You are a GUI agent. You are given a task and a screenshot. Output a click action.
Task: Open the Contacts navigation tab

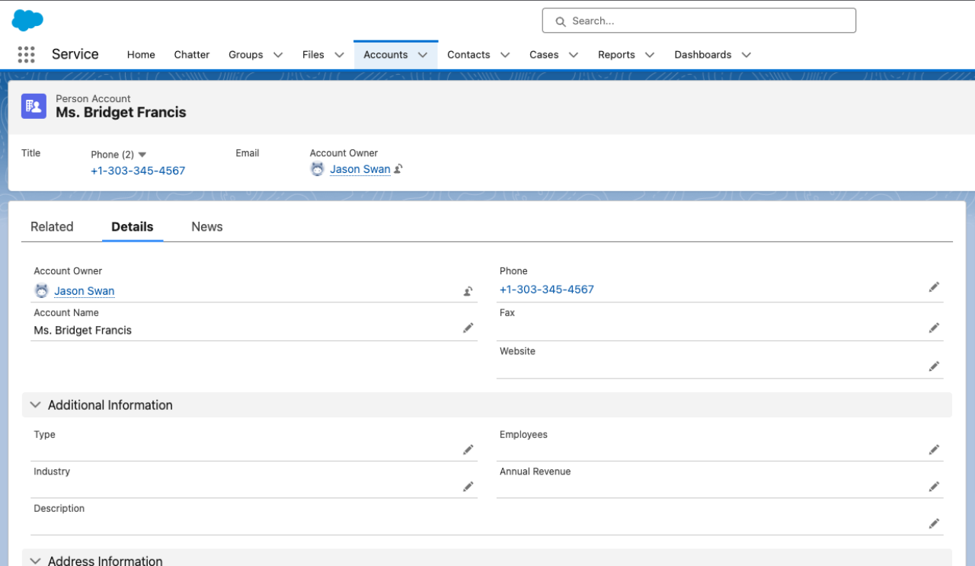pyautogui.click(x=468, y=55)
